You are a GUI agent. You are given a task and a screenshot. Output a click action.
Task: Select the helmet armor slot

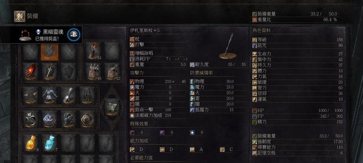pos(31,95)
